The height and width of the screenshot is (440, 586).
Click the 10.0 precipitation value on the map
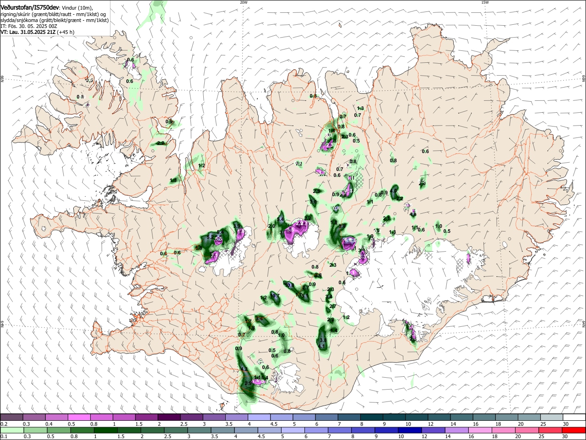click(x=290, y=285)
